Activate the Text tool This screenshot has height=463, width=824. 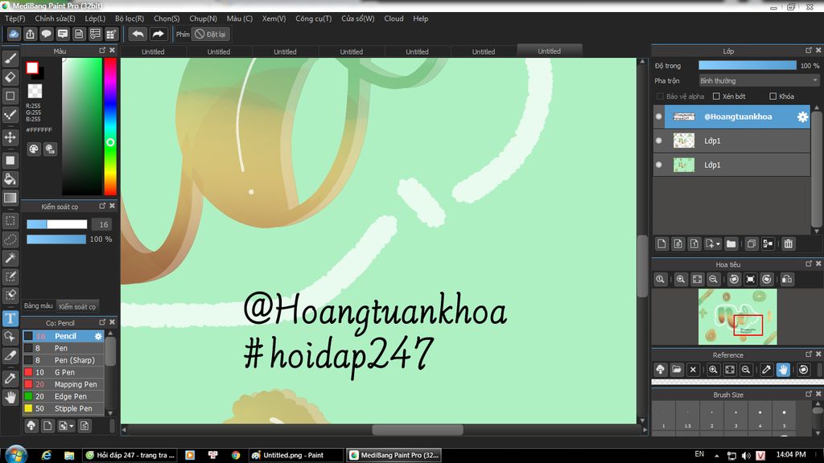point(10,318)
